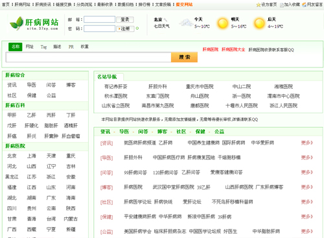The image size is (324, 238).
Task: Click the orange 搜索 search button
Action: click(184, 57)
